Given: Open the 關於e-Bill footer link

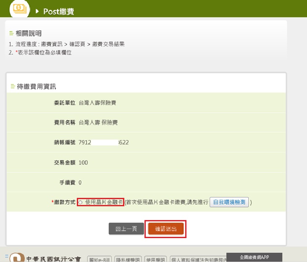Looking at the screenshot, I should pyautogui.click(x=99, y=259).
